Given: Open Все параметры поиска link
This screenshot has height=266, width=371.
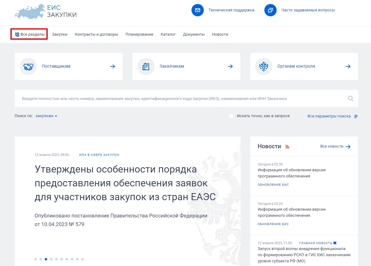Looking at the screenshot, I should (329, 116).
